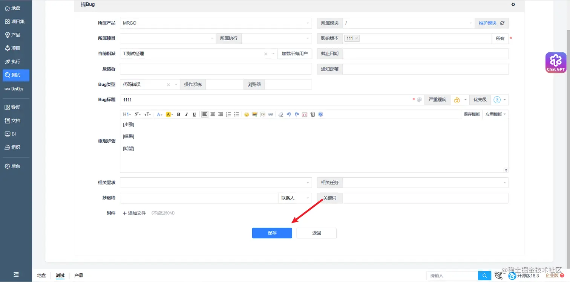The image size is (570, 282).
Task: Open the 相关需求 dropdown
Action: click(x=216, y=183)
